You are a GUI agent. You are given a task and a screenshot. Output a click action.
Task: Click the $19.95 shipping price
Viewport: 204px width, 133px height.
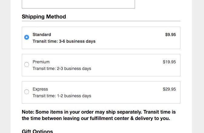click(x=169, y=62)
